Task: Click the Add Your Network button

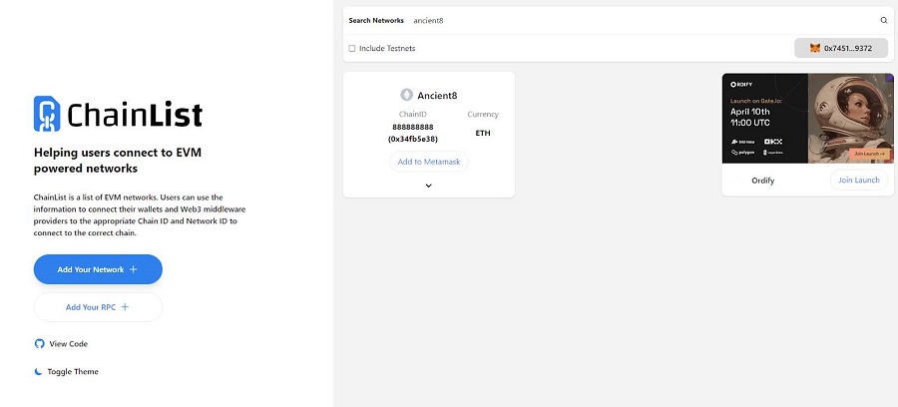Action: [x=98, y=269]
